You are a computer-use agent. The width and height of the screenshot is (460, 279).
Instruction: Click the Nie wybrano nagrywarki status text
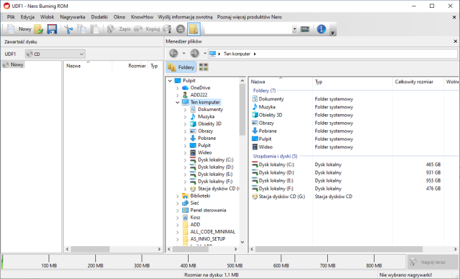pyautogui.click(x=405, y=275)
